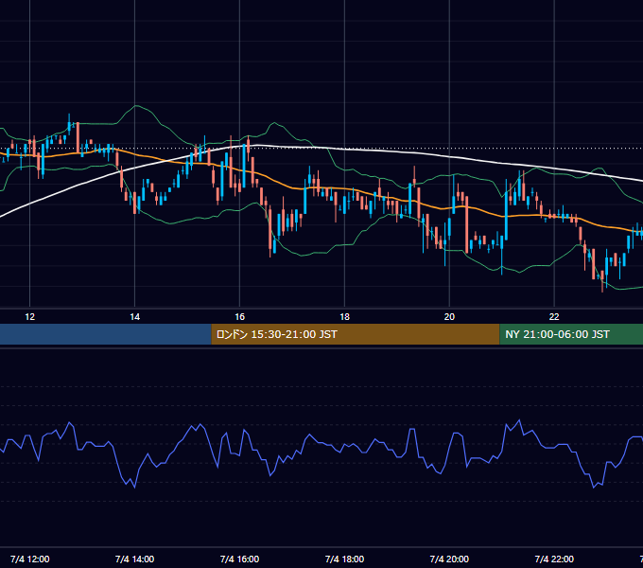Click the 7/4 16:00 date label
This screenshot has width=643, height=568.
[239, 559]
